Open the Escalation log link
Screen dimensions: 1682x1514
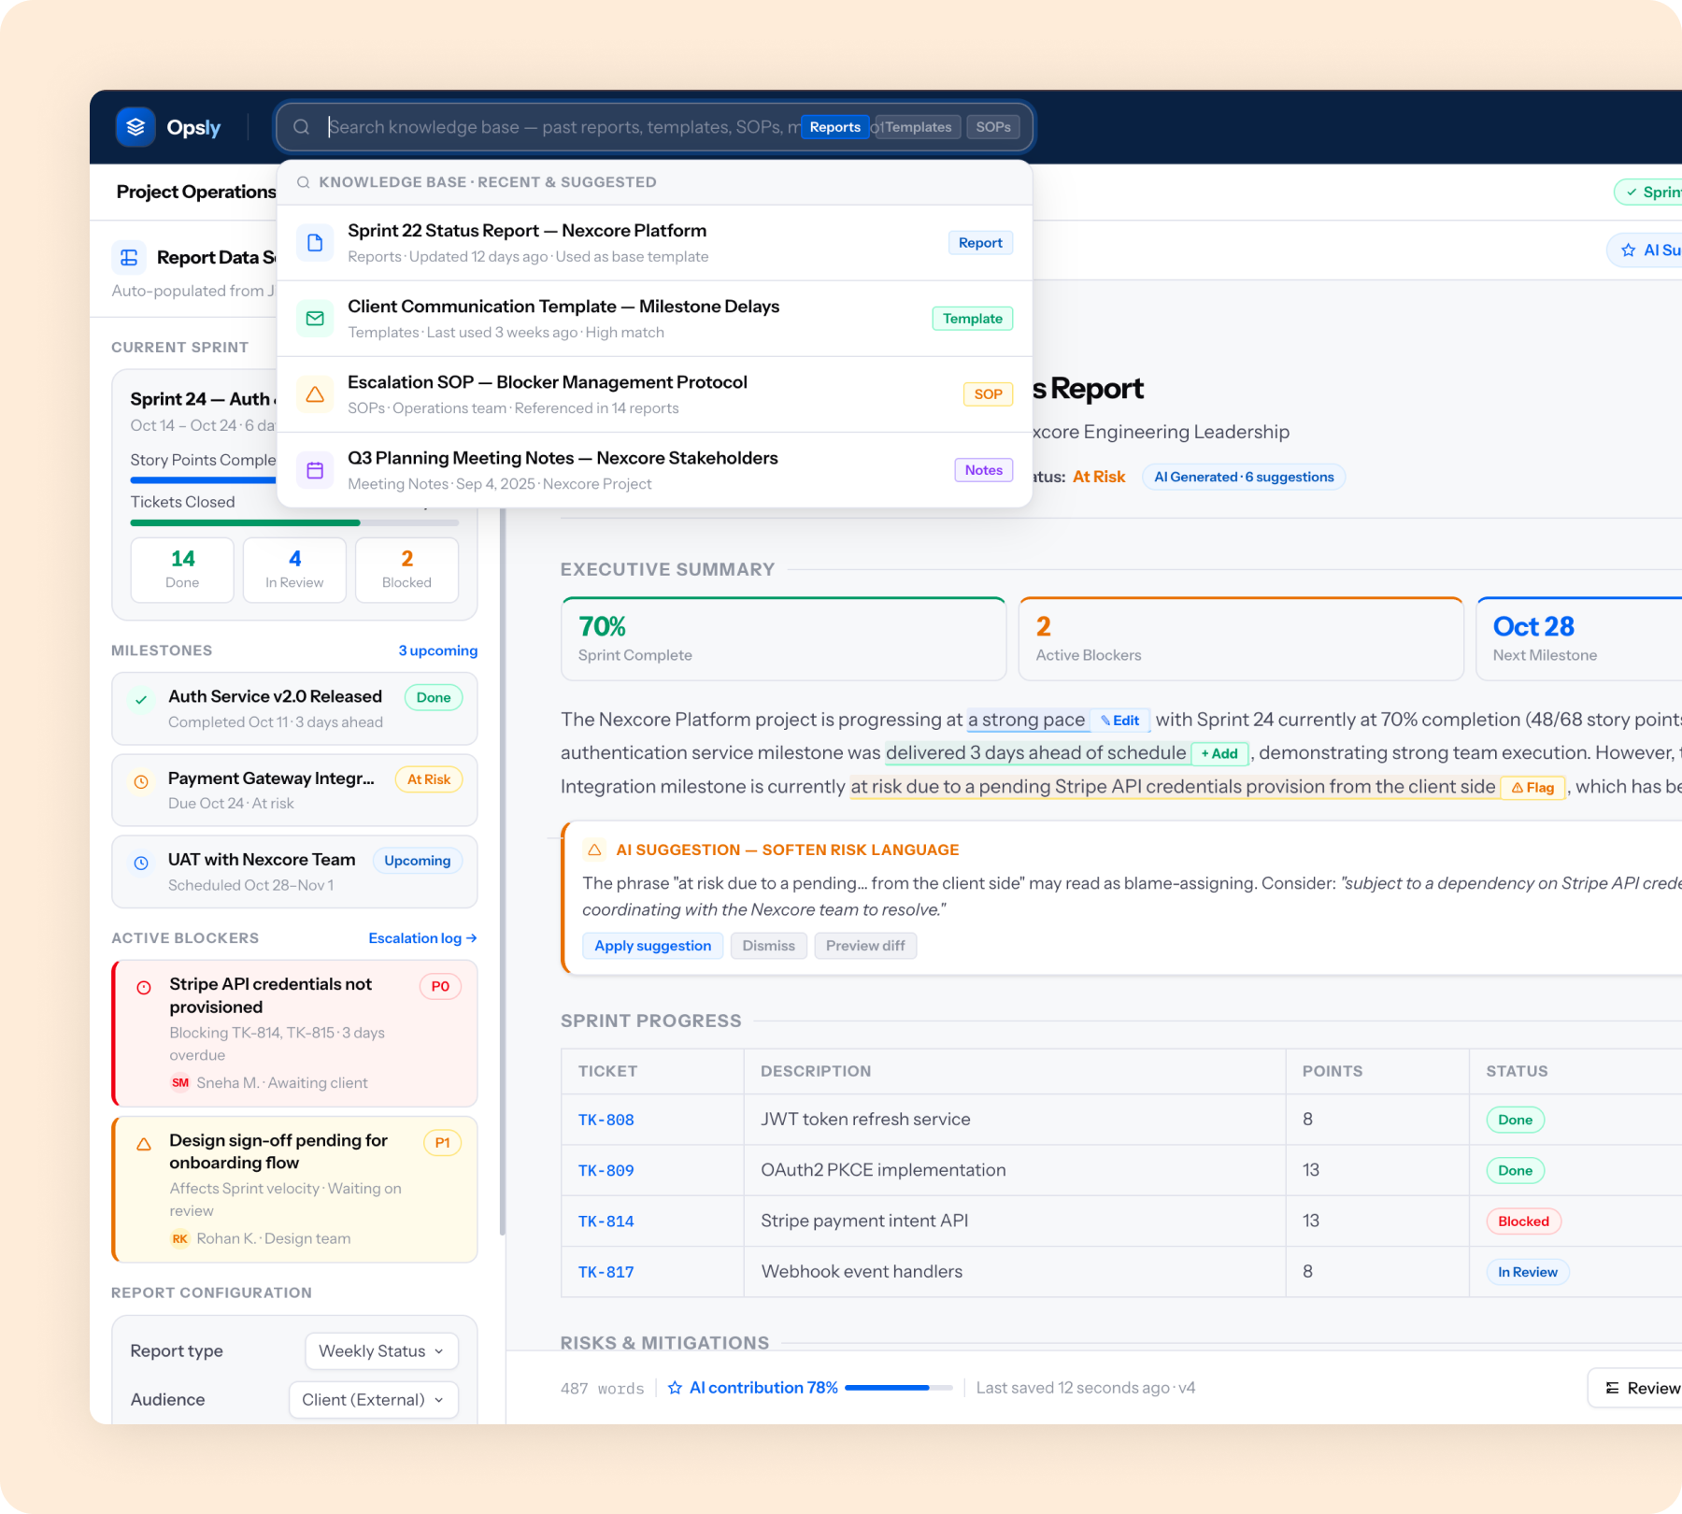pyautogui.click(x=422, y=938)
